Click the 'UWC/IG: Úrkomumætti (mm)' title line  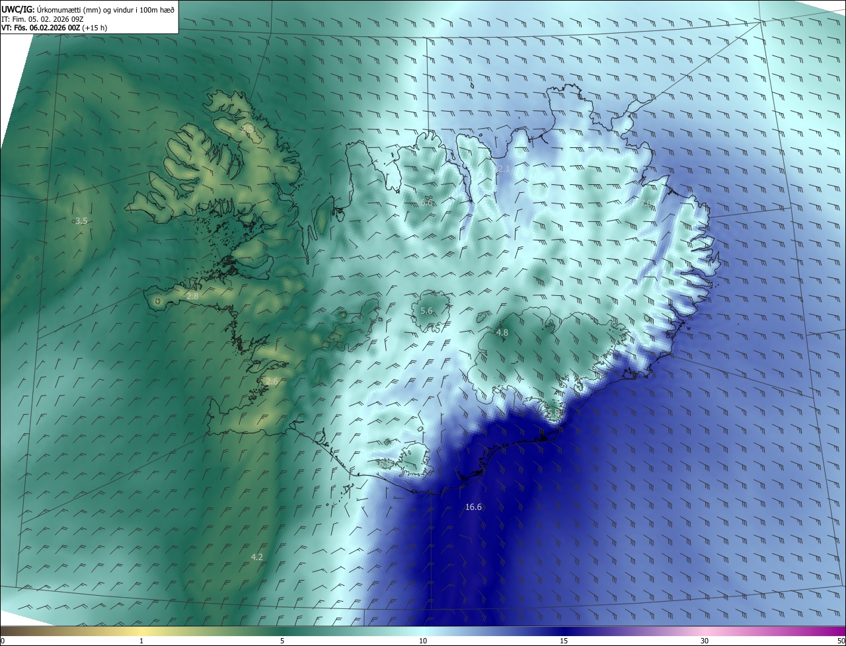(x=88, y=9)
